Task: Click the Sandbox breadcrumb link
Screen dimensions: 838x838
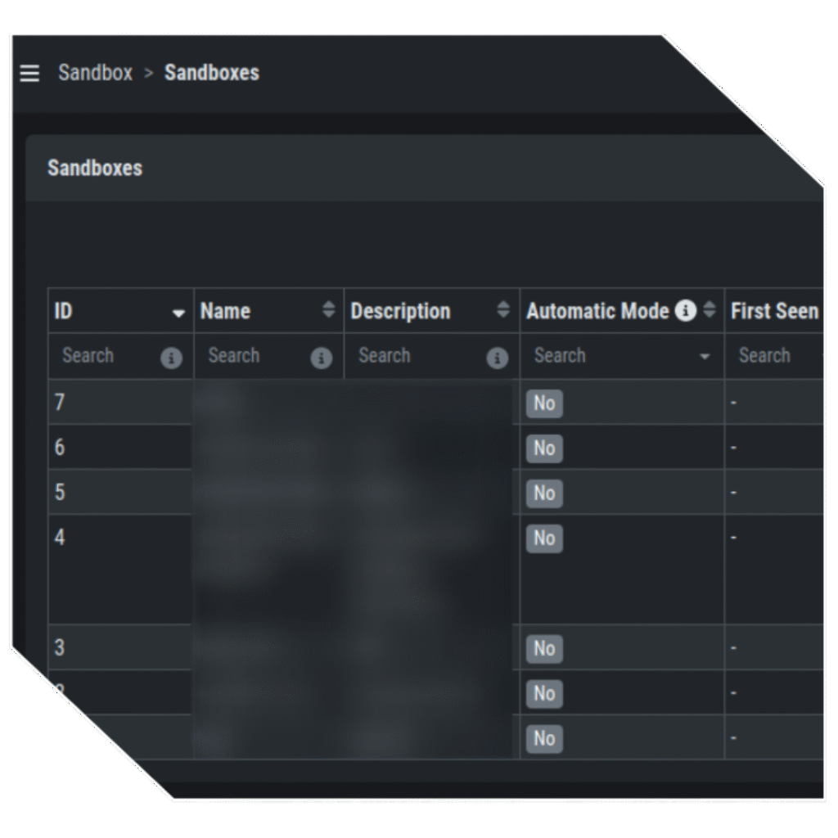Action: click(x=95, y=73)
